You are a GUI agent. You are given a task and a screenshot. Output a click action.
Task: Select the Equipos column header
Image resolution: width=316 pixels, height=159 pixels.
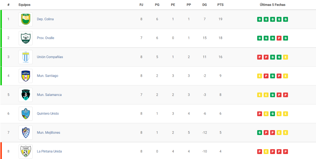pyautogui.click(x=24, y=5)
